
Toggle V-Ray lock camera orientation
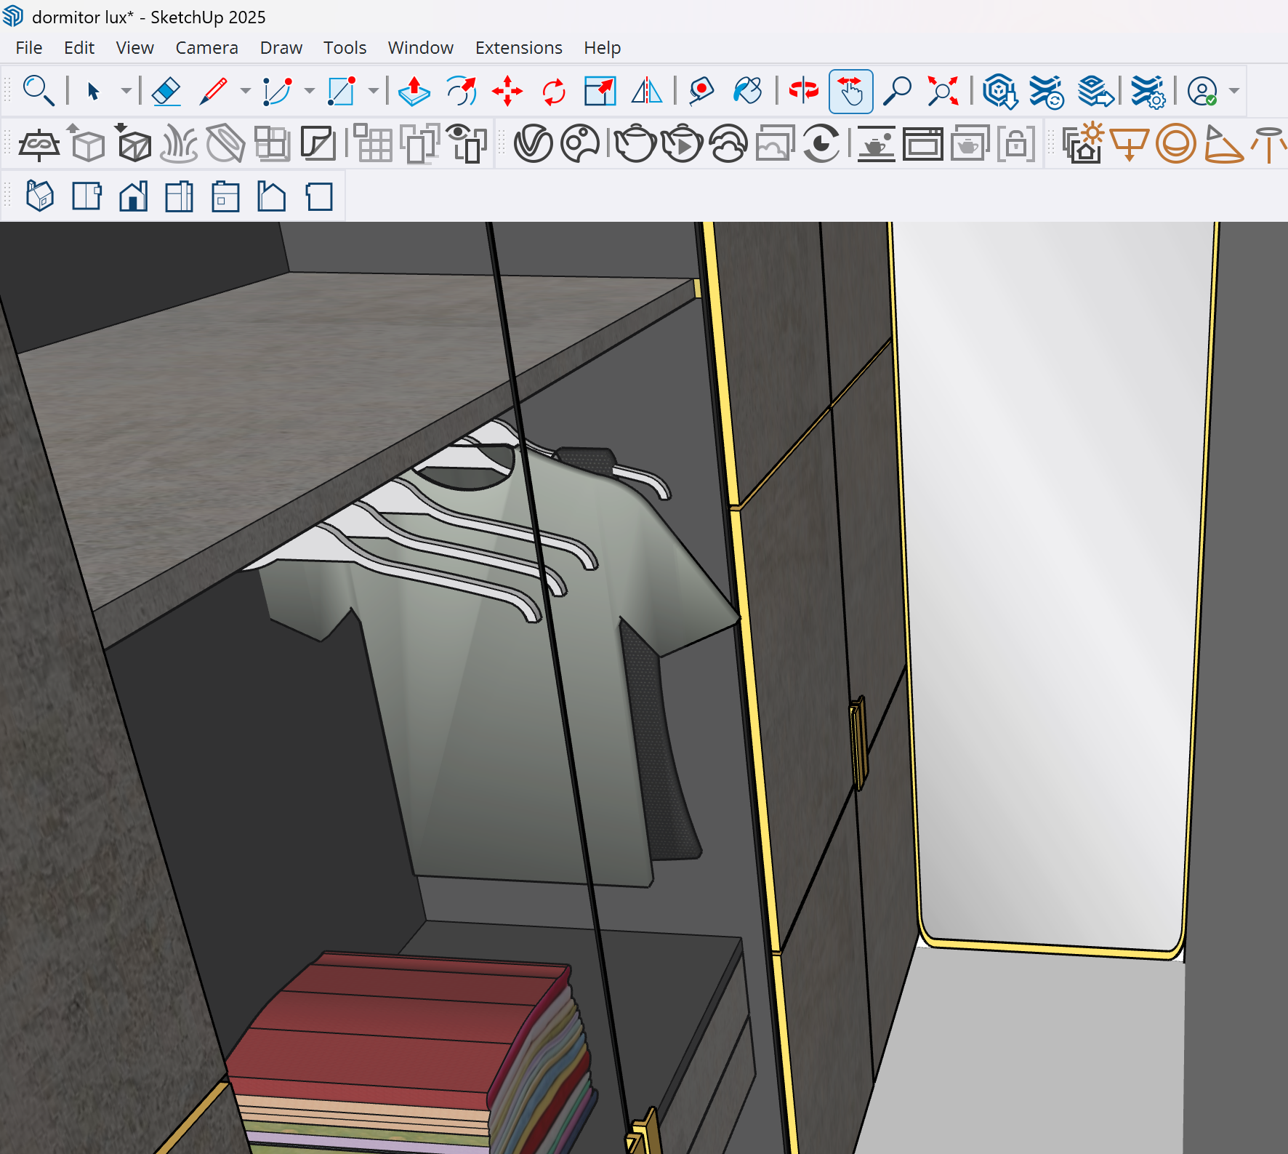click(x=1016, y=144)
